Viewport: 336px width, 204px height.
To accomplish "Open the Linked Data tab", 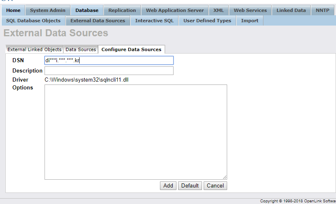I will 291,10.
